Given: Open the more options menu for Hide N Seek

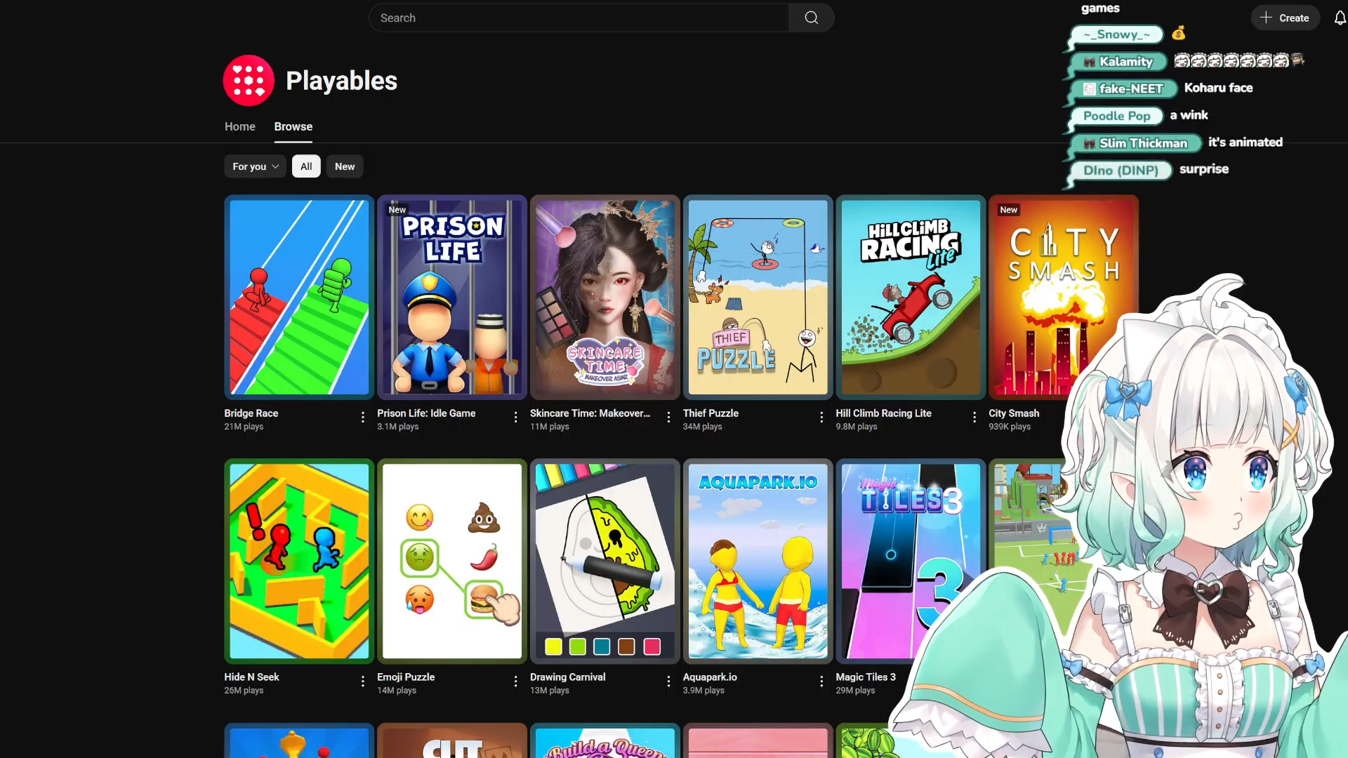Looking at the screenshot, I should [362, 681].
